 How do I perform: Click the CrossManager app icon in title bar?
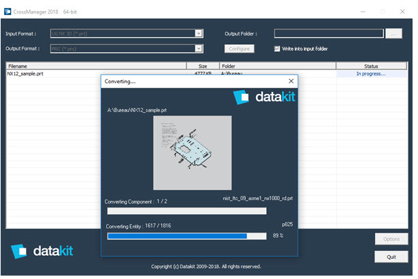(x=7, y=12)
